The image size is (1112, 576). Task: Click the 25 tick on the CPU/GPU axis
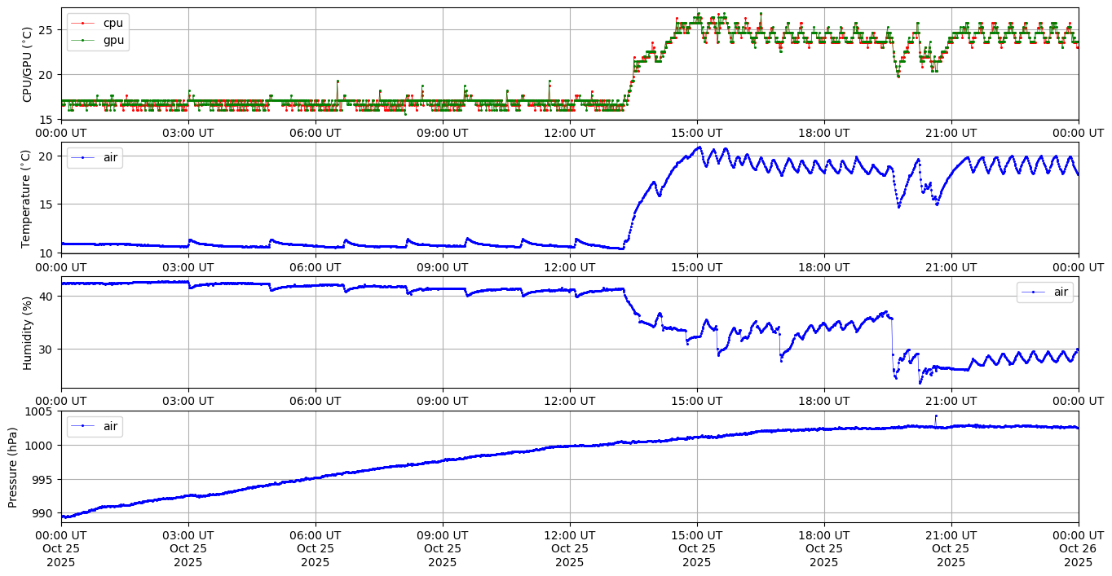[x=47, y=30]
